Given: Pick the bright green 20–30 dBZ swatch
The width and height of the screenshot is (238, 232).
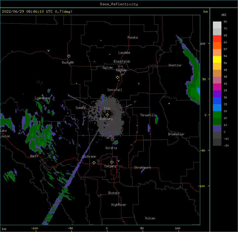Looking at the screenshot, I should 217,115.
